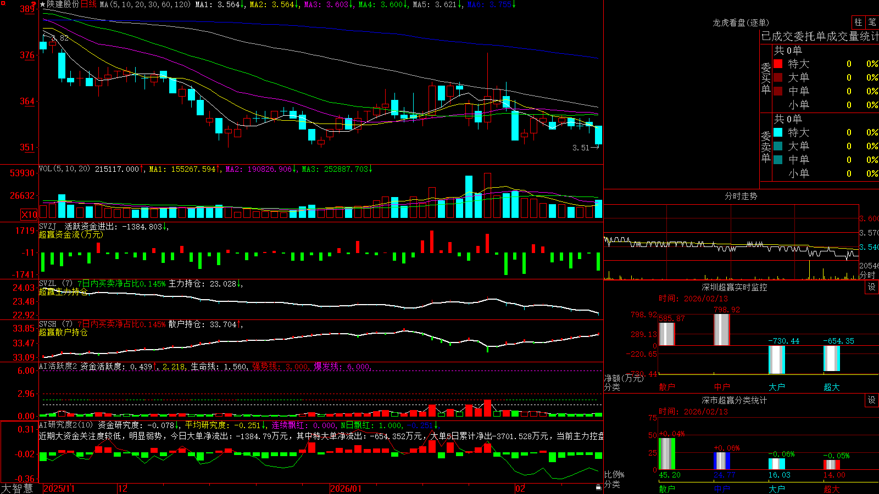Click the 陕建股份 stock name
This screenshot has width=879, height=494.
tap(63, 4)
